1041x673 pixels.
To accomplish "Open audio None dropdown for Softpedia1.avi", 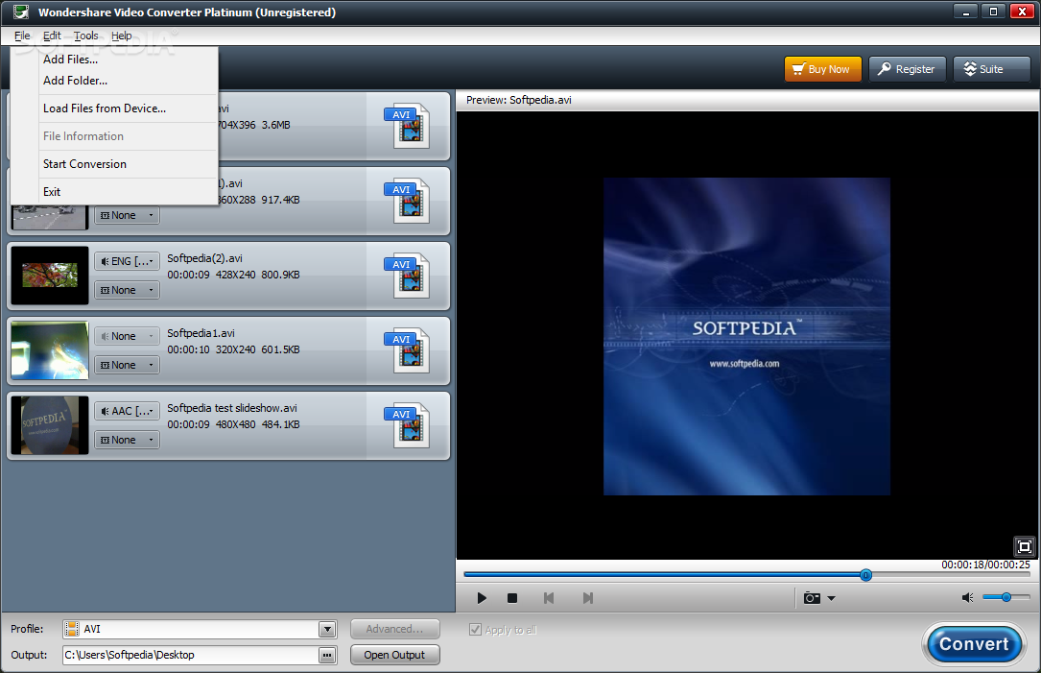I will (127, 337).
